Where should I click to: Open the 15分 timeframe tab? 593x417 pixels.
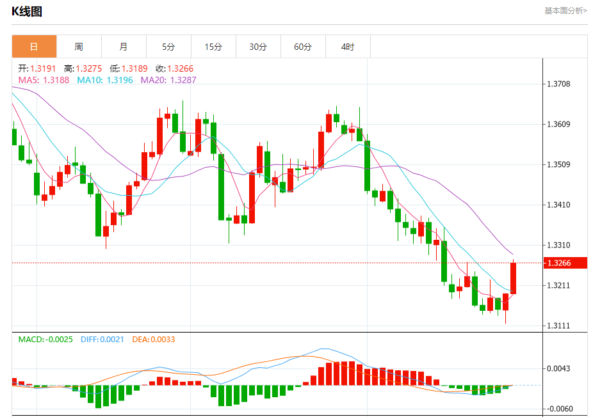pos(213,47)
